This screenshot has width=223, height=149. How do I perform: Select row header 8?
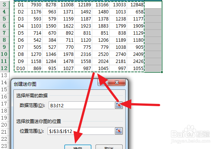point(4,40)
